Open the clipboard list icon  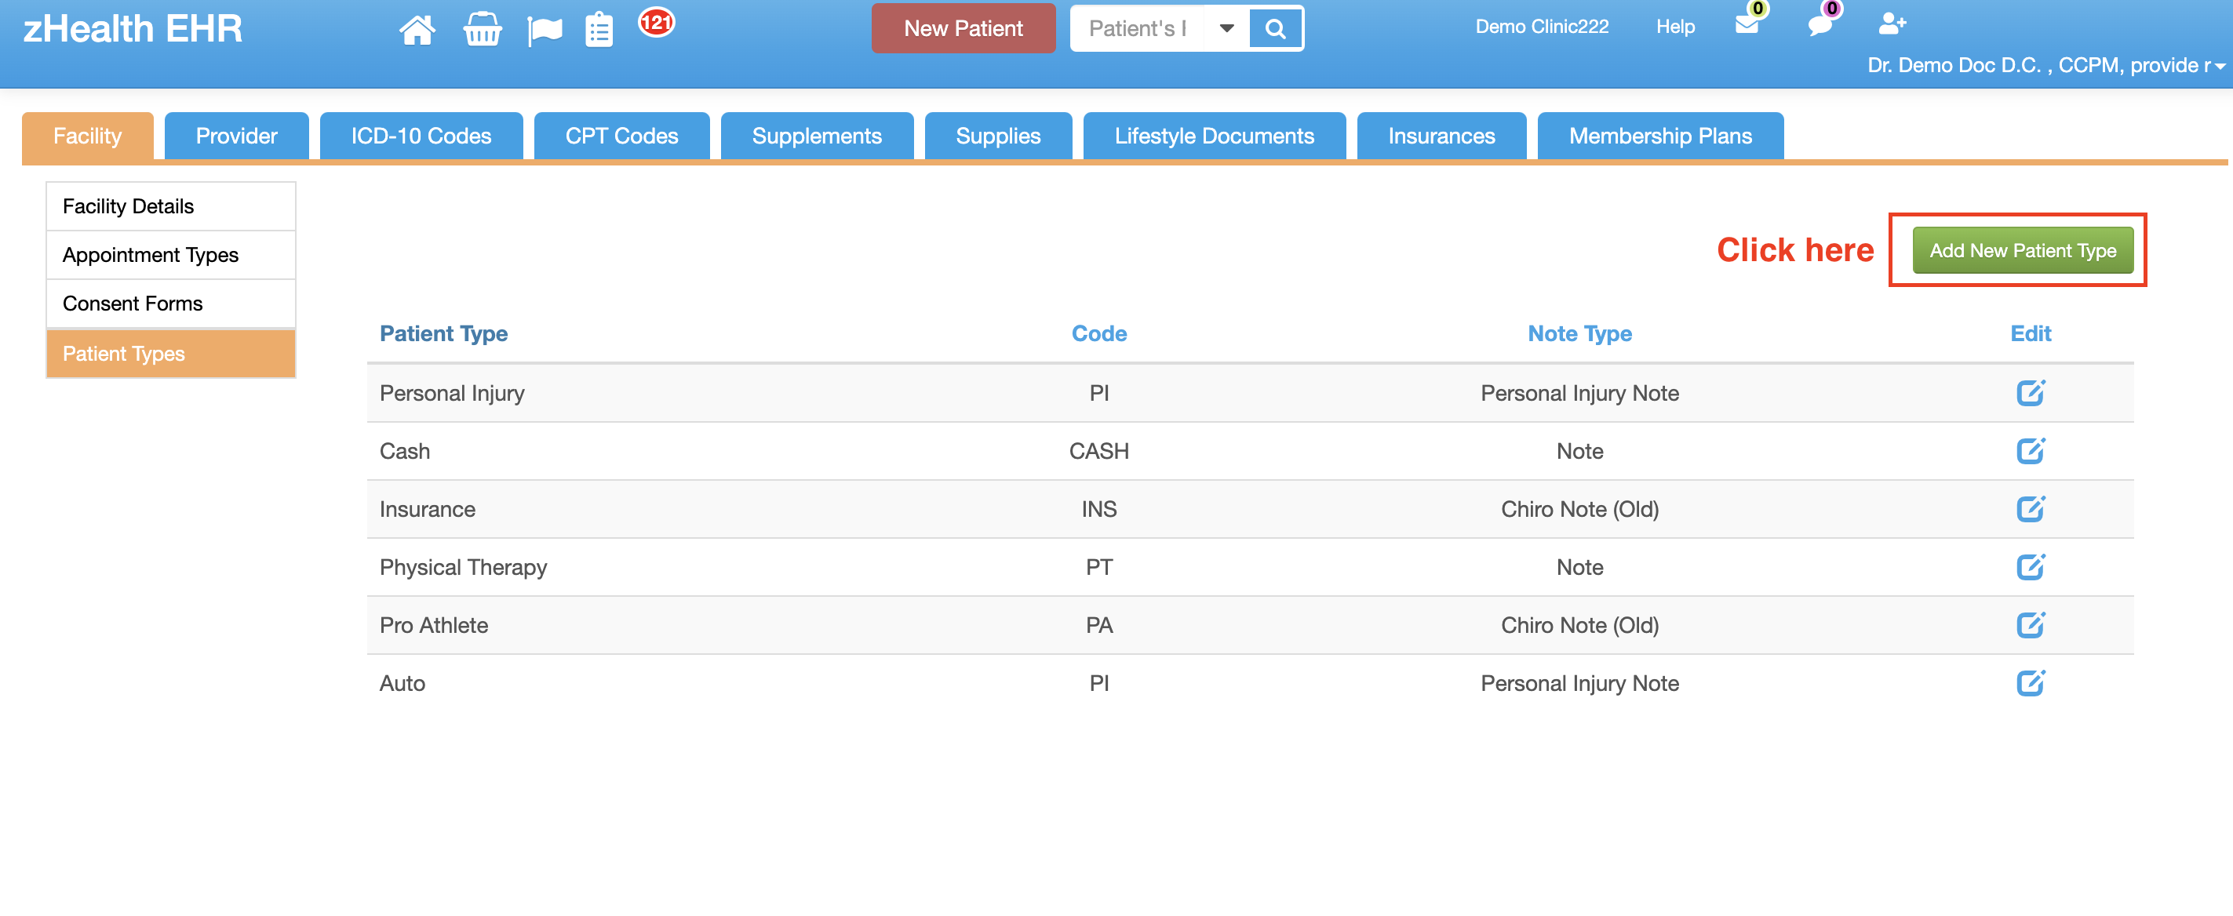pos(599,31)
